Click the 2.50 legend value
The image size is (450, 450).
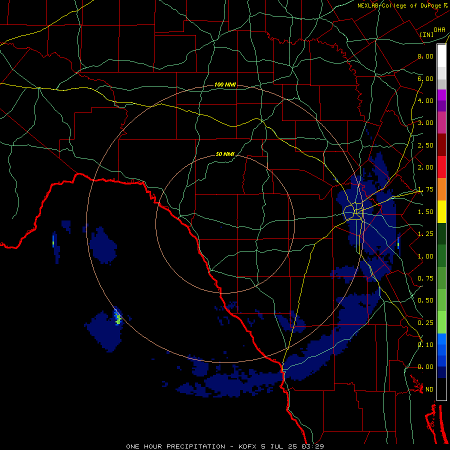click(425, 145)
